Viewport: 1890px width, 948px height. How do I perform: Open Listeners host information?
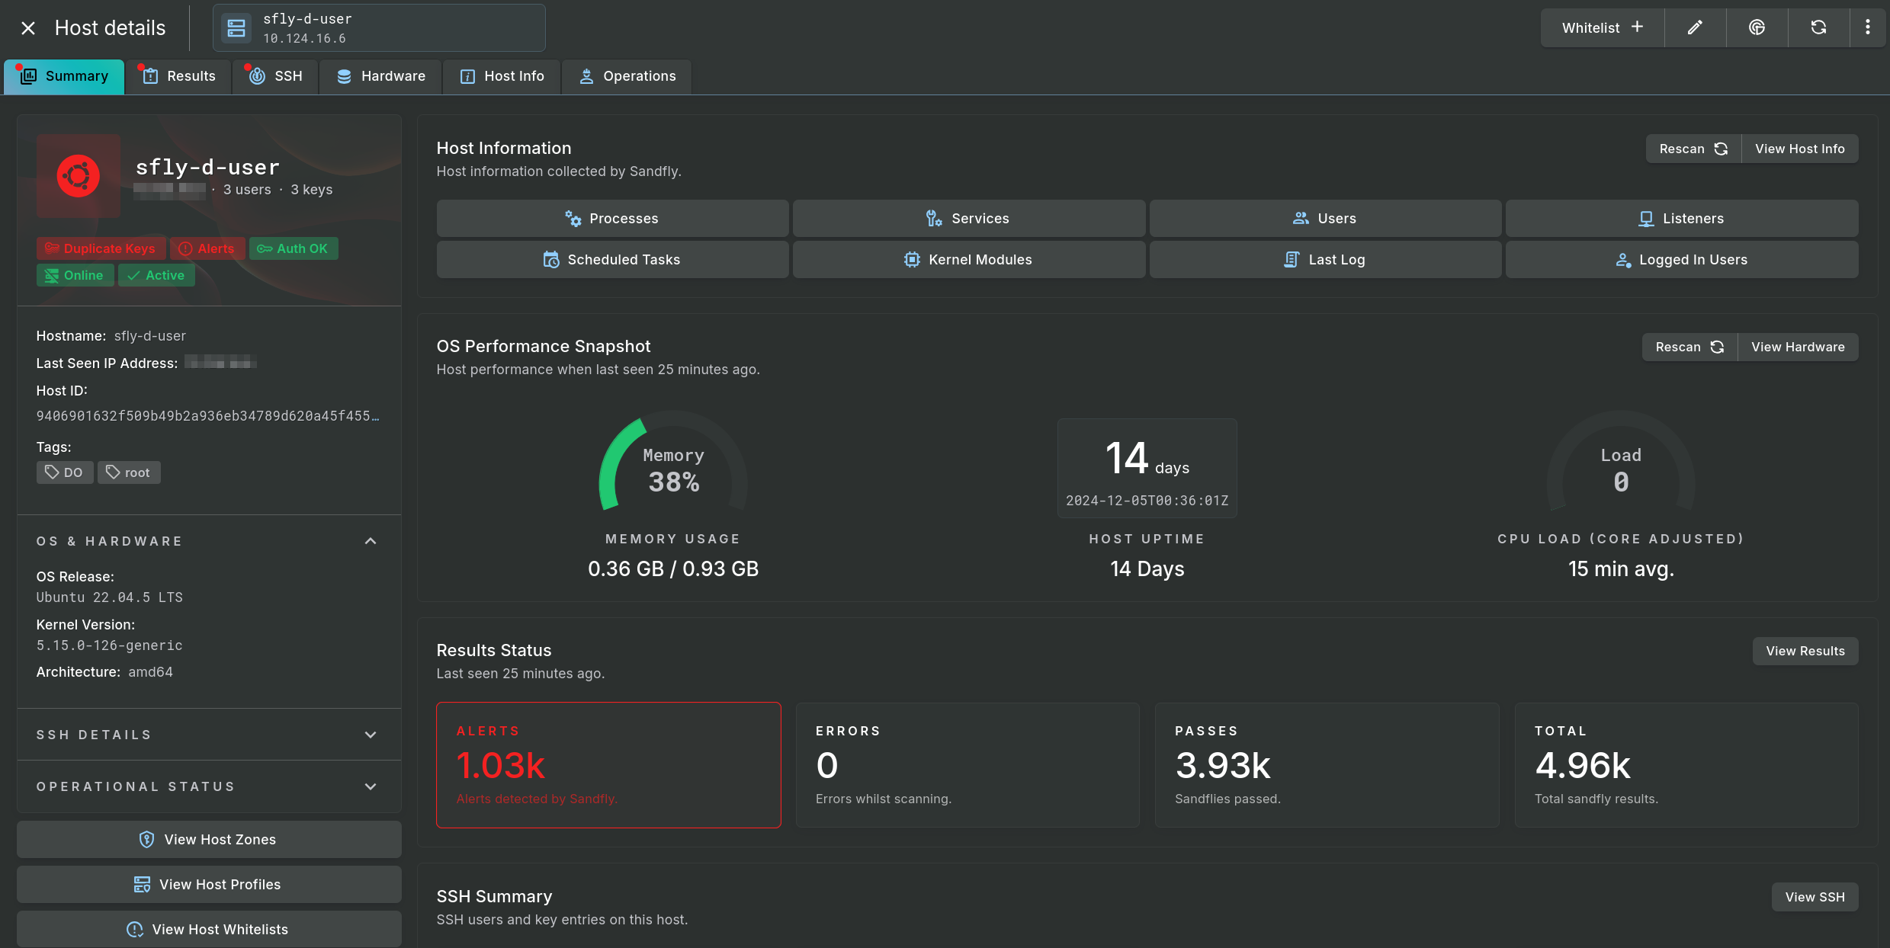point(1682,219)
